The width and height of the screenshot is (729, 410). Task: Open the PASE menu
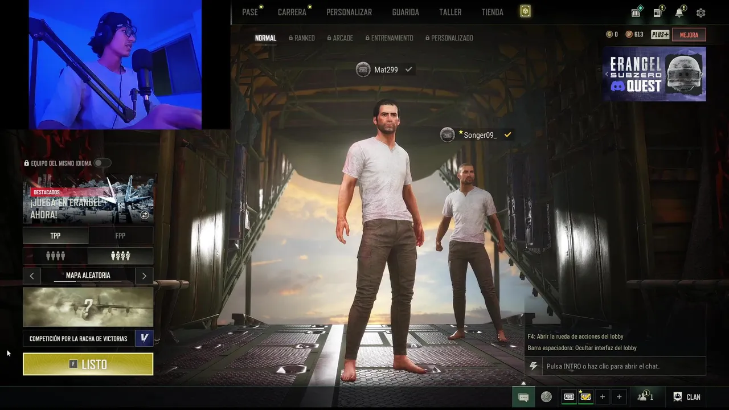tap(250, 12)
